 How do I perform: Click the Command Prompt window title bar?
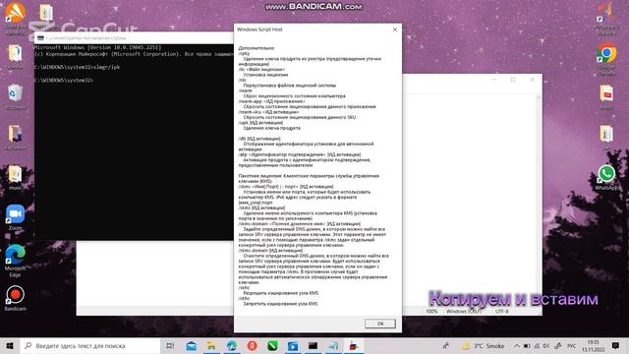pos(134,37)
